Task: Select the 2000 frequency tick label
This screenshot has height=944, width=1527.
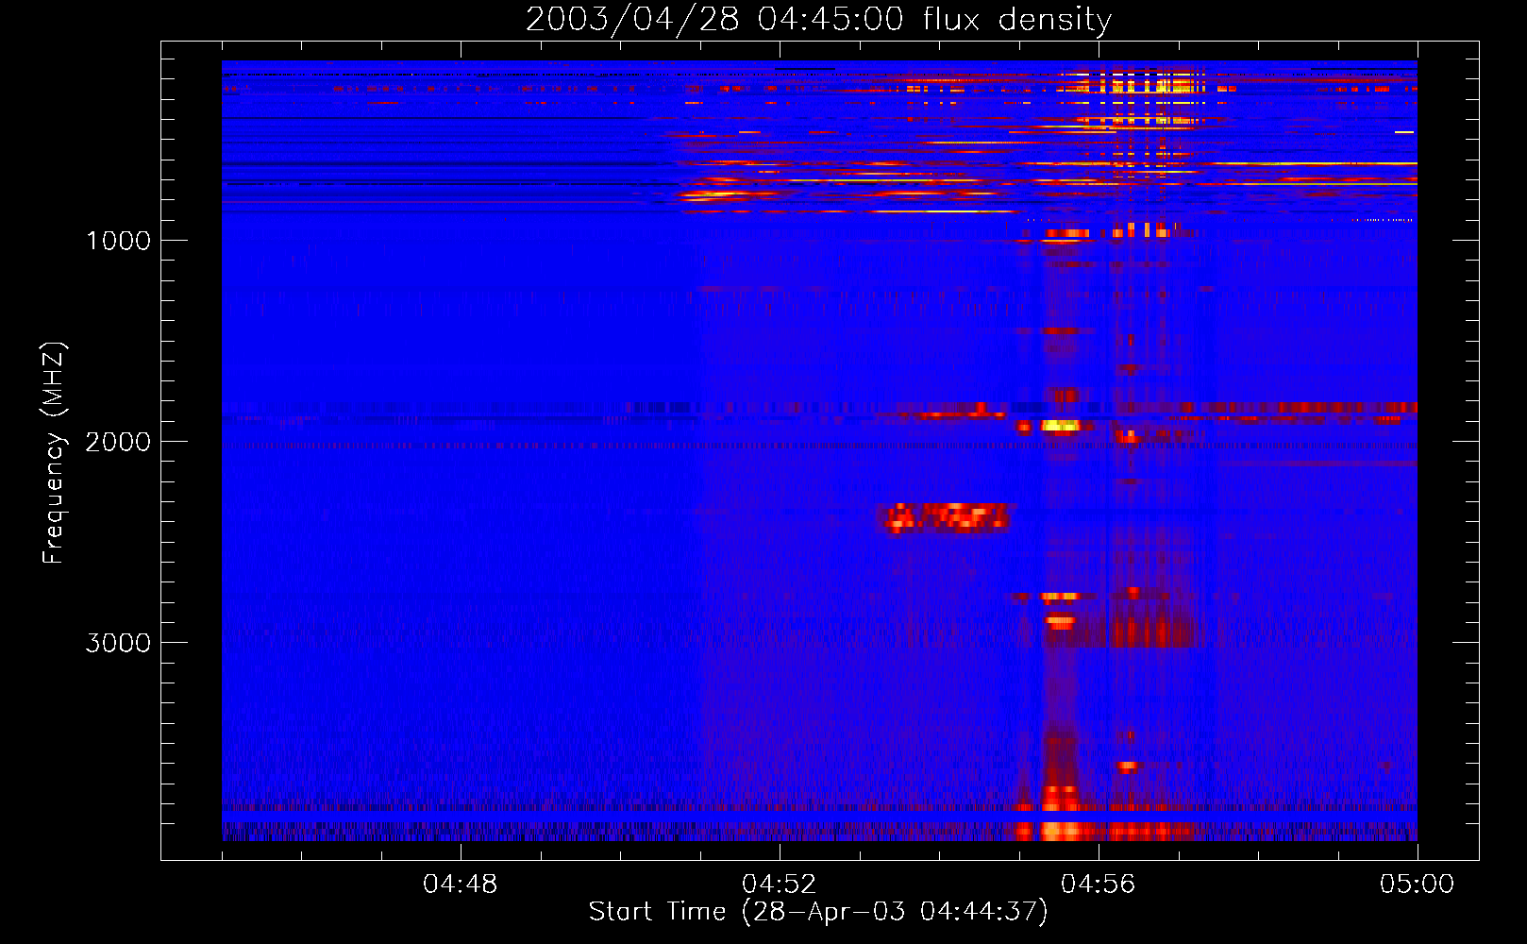Action: [x=118, y=442]
